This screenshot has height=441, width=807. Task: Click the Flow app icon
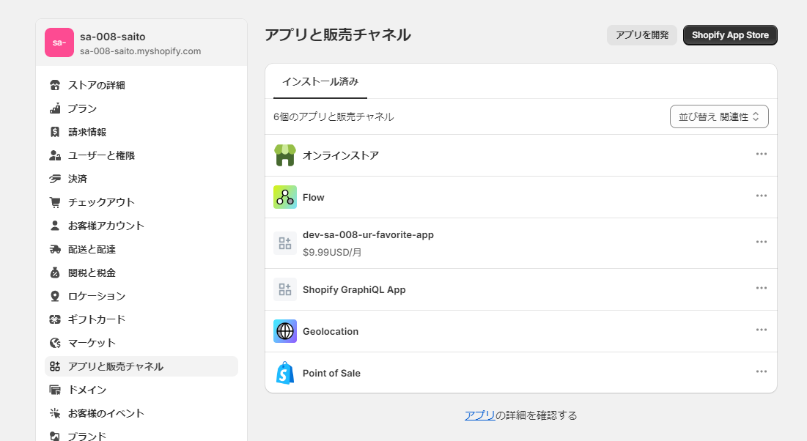pos(285,197)
